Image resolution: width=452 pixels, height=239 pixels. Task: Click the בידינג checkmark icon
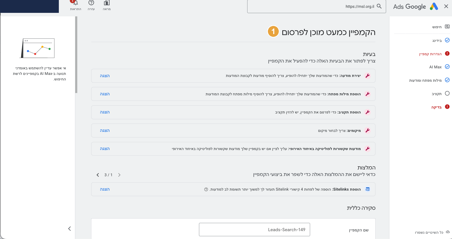447,40
